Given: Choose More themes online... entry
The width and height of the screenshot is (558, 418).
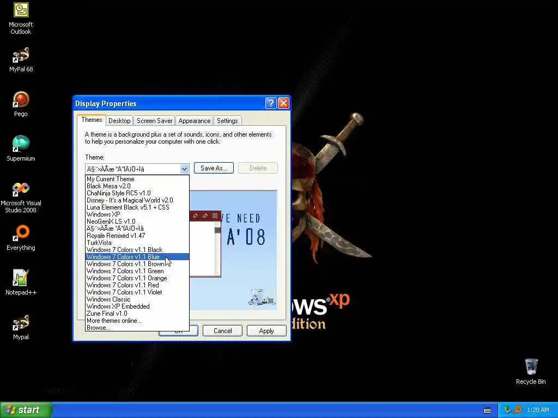Looking at the screenshot, I should (x=137, y=321).
